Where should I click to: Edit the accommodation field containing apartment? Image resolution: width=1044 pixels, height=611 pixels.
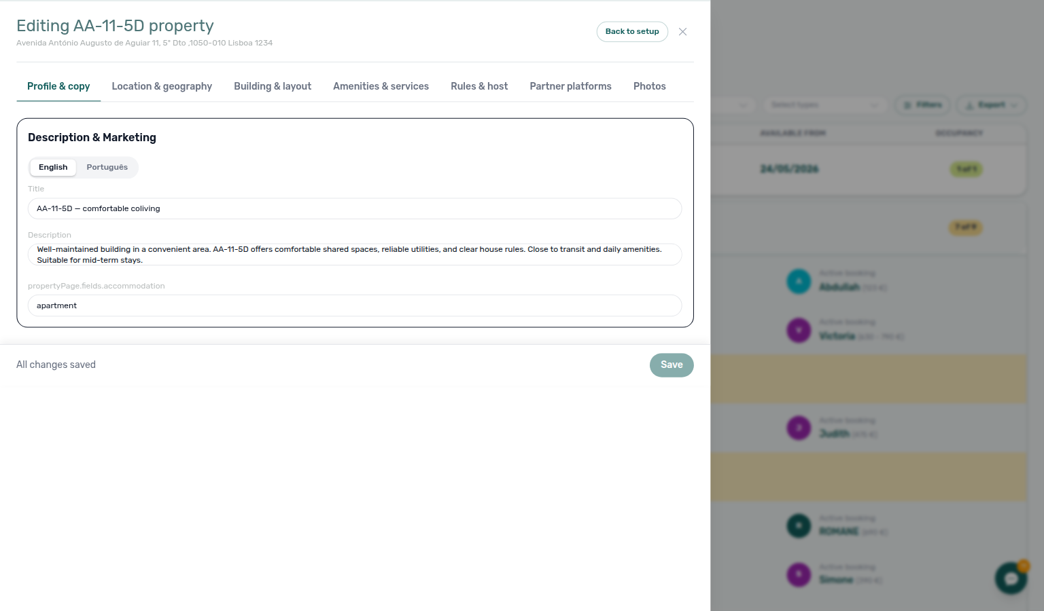click(355, 305)
